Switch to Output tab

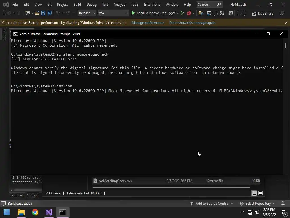pos(32,195)
